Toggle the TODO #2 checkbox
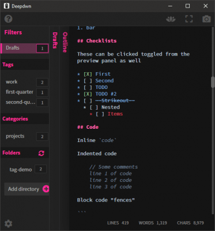Image resolution: width=215 pixels, height=231 pixels. (88, 94)
